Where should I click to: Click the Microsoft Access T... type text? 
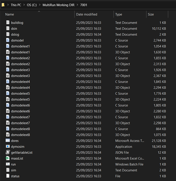click(x=130, y=141)
